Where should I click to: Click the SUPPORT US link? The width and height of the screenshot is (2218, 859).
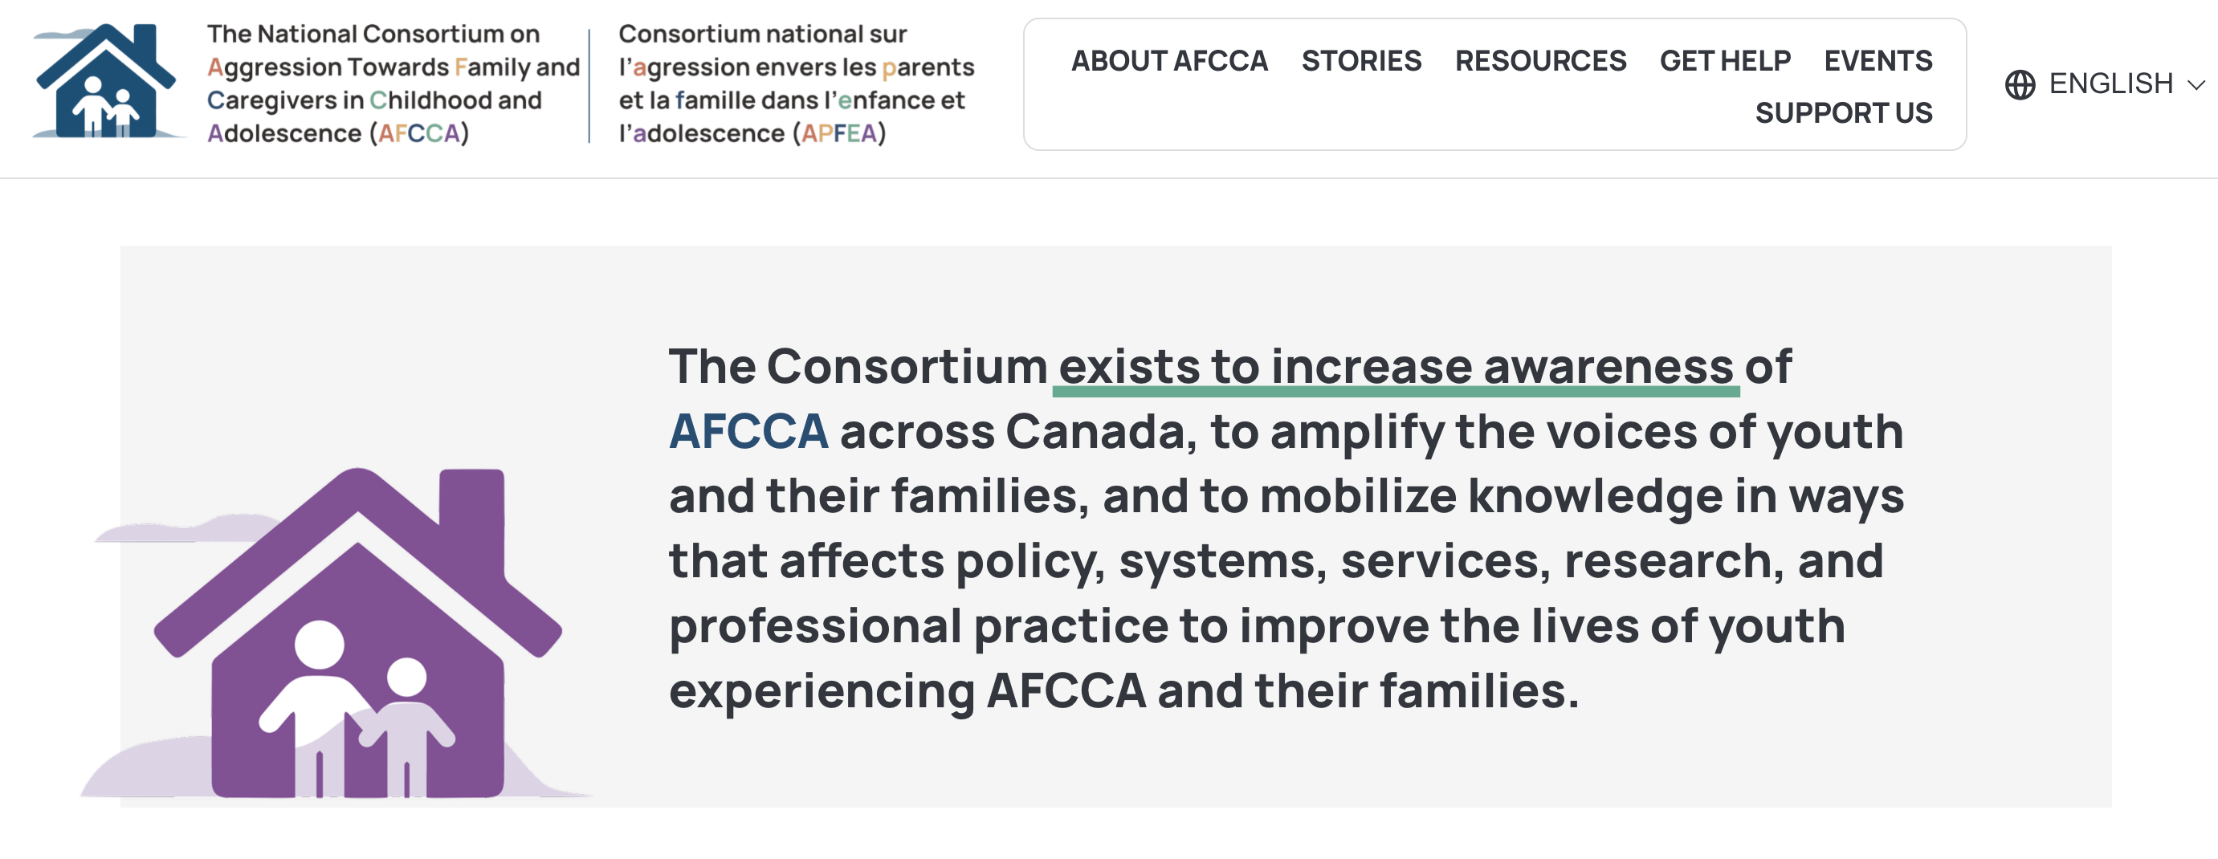[1844, 112]
